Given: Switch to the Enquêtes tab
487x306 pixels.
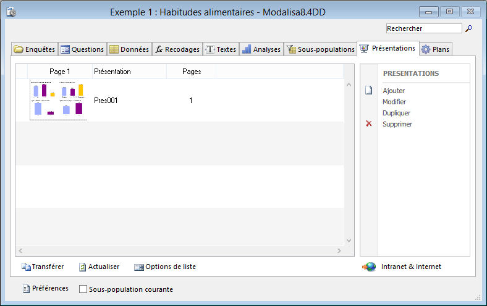Looking at the screenshot, I should (x=35, y=49).
